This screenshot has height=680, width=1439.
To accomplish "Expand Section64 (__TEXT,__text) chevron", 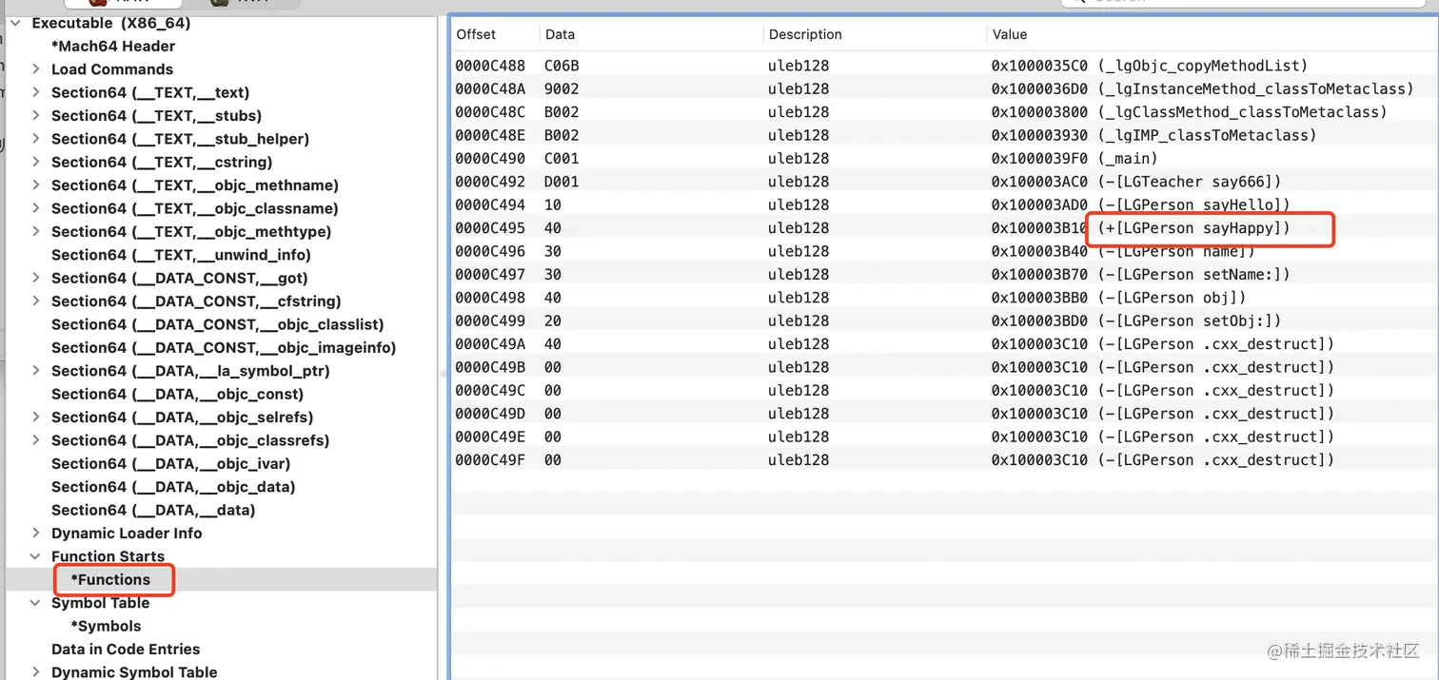I will 35,92.
